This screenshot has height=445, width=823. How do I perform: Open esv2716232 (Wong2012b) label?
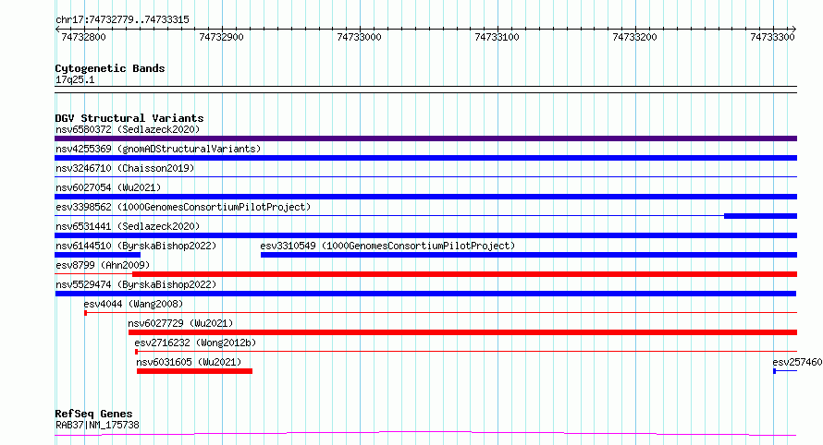(x=195, y=343)
